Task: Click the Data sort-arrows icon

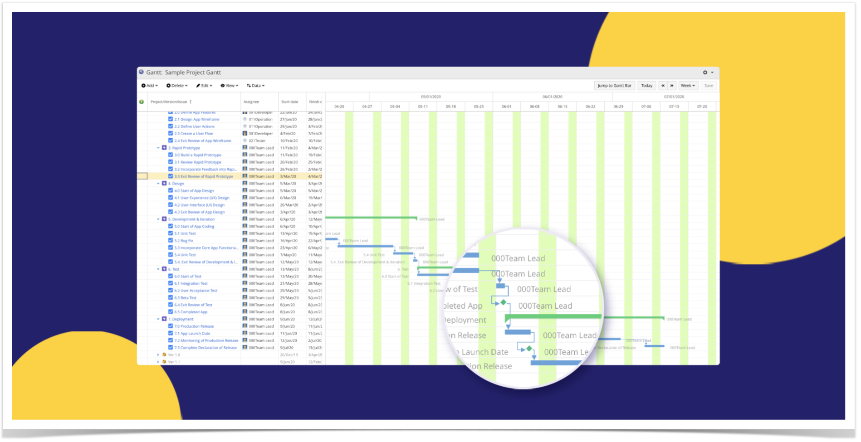Action: click(x=249, y=85)
